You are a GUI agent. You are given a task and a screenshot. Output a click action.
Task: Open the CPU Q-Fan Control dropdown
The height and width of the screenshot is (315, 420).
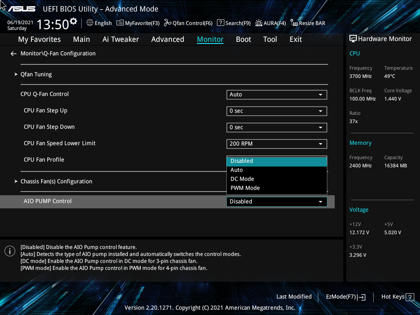[x=276, y=94]
